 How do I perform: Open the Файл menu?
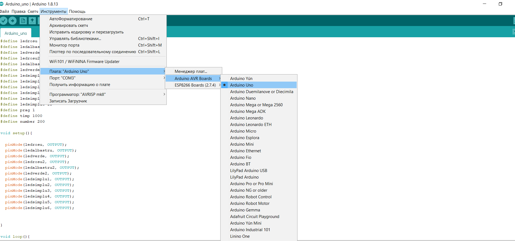click(4, 12)
